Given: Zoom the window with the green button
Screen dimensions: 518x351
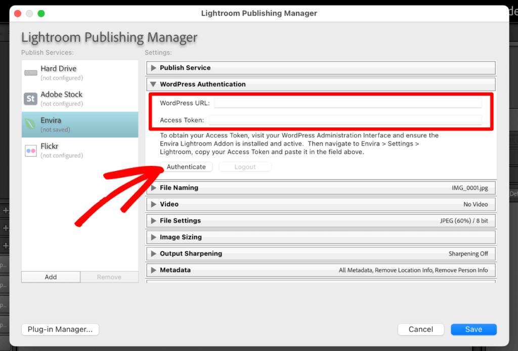Looking at the screenshot, I should pyautogui.click(x=41, y=14).
